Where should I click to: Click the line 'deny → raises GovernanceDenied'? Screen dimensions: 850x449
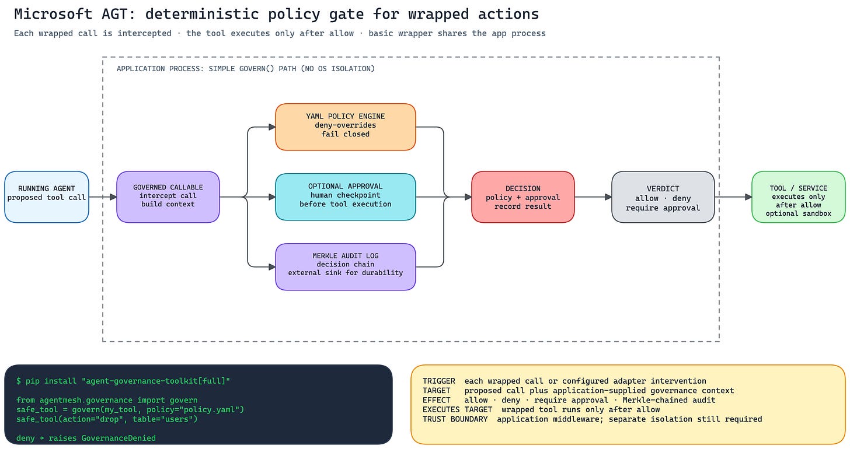coord(86,437)
